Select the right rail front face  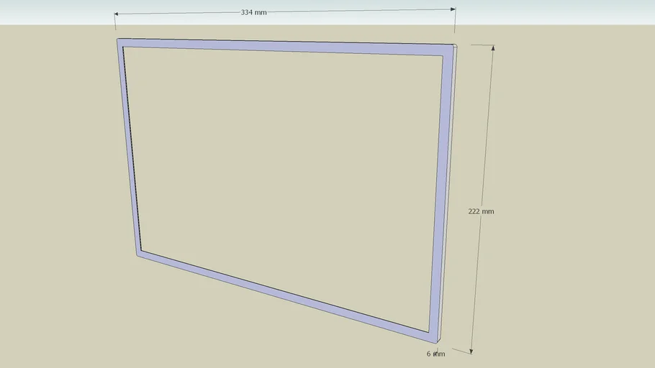coord(438,194)
